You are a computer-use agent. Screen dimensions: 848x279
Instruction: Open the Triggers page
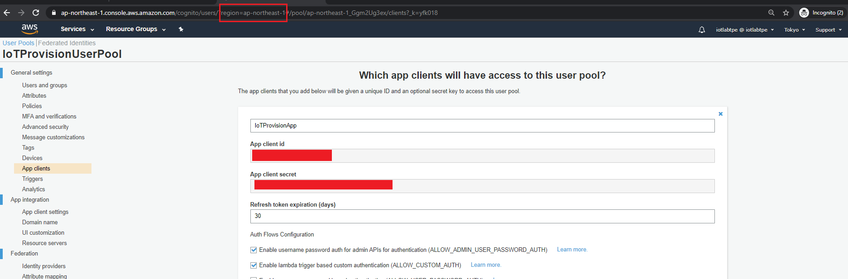[33, 179]
